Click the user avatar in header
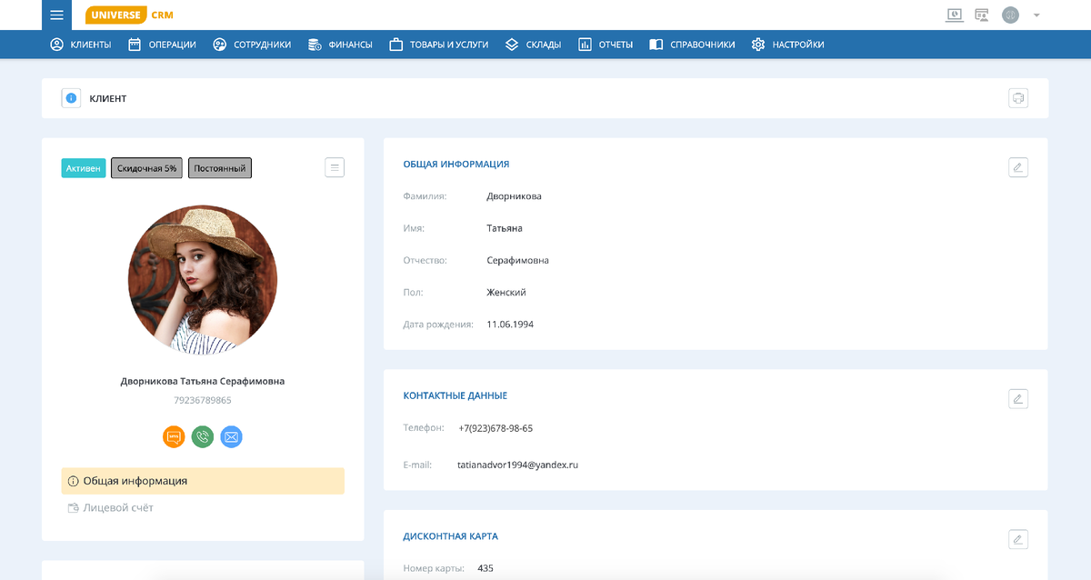 coord(1010,15)
